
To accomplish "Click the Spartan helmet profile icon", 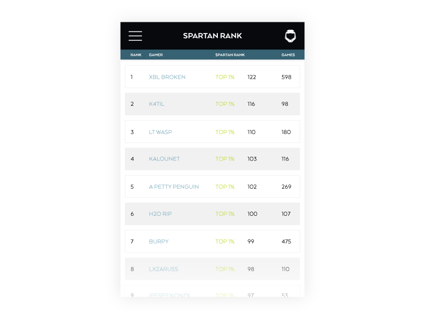I will pyautogui.click(x=290, y=36).
